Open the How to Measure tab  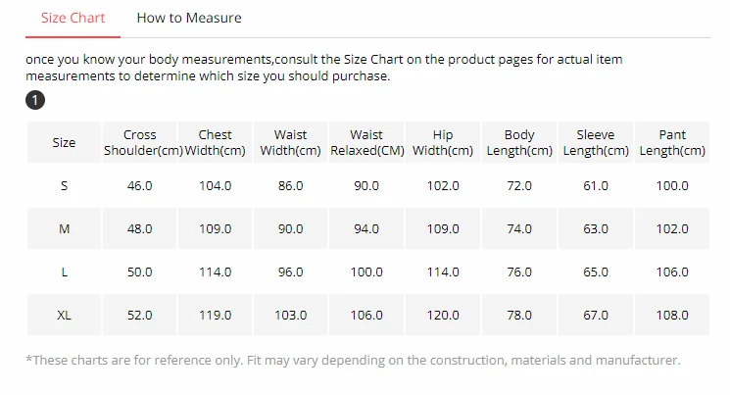[x=189, y=18]
